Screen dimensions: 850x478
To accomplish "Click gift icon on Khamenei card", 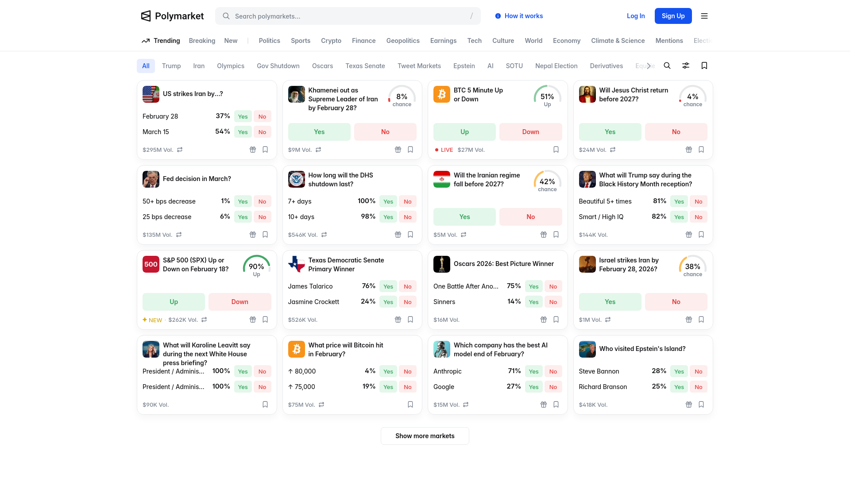I will [x=398, y=150].
